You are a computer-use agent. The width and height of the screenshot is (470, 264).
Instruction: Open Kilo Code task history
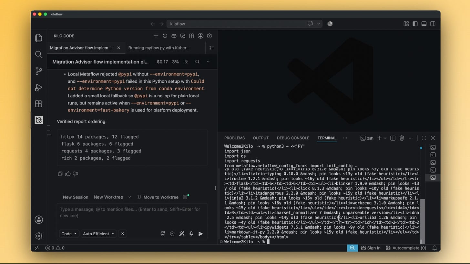pos(165,36)
